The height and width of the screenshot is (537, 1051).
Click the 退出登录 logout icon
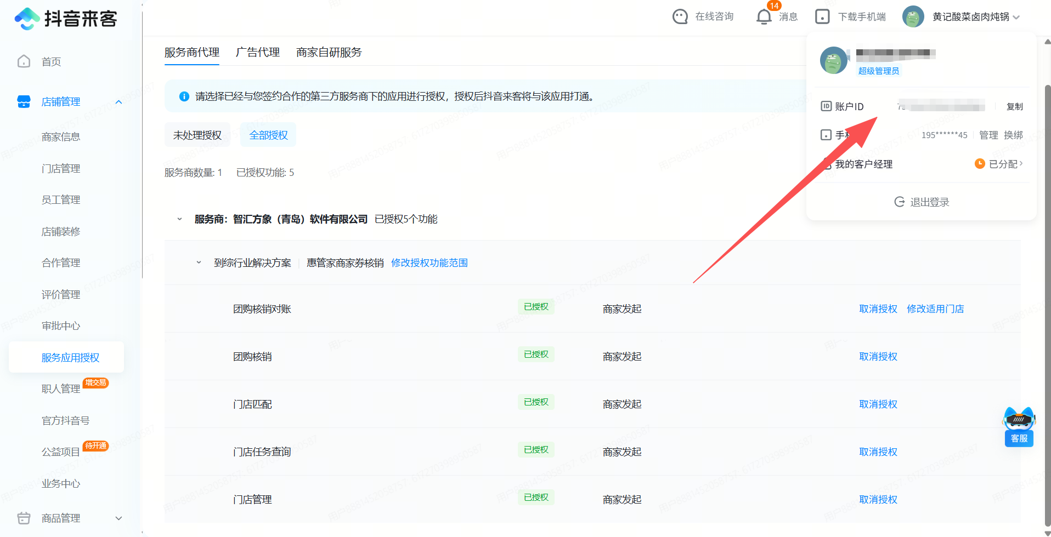point(900,202)
